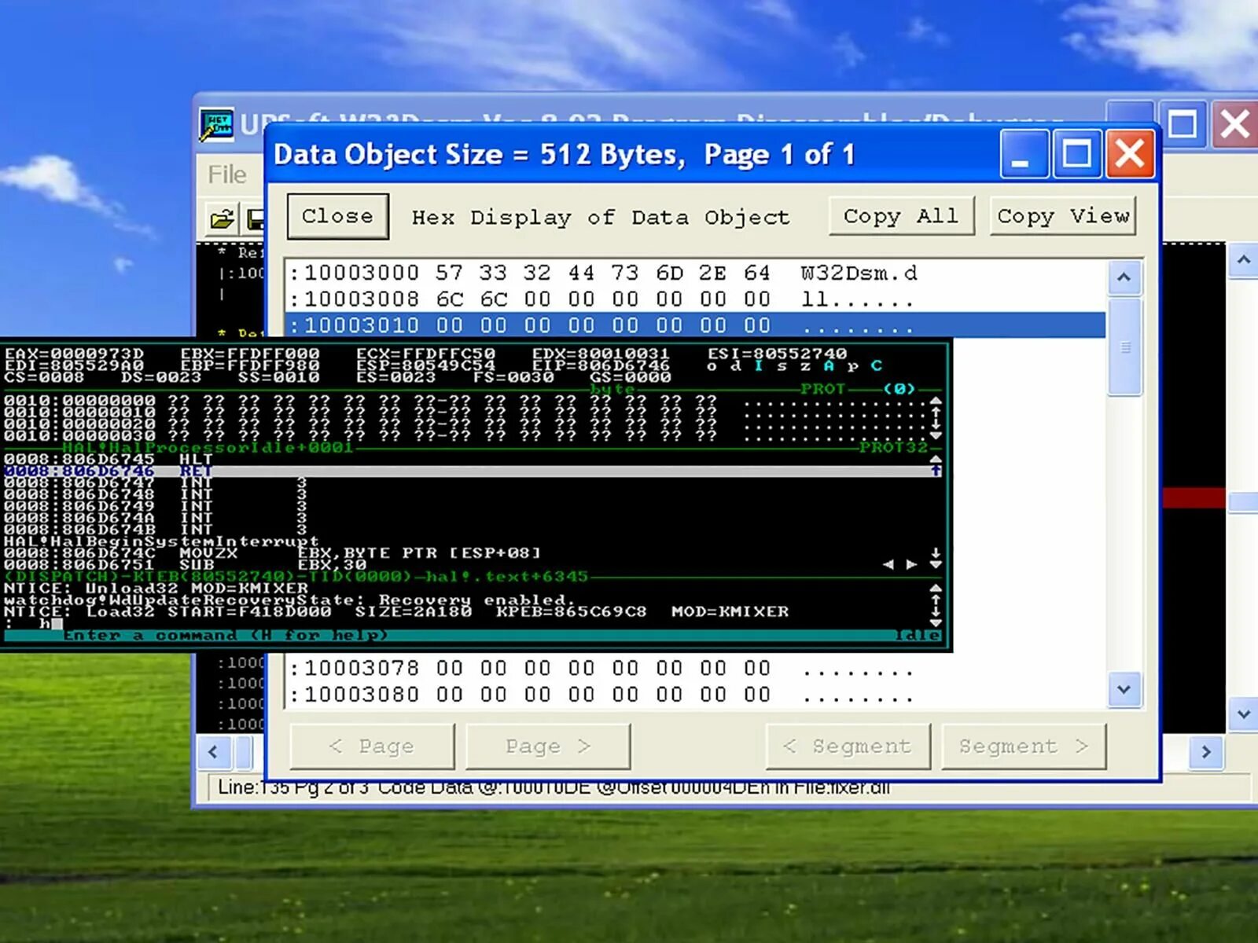
Task: Click the 'W32Dsm.d' ASCII text in hex view
Action: pos(859,273)
